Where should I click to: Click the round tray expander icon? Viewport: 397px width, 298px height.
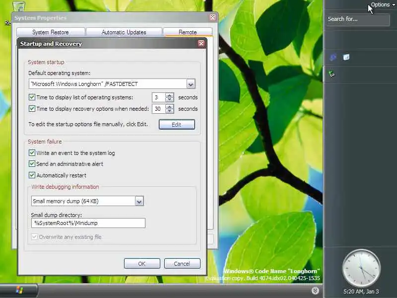tap(315, 291)
